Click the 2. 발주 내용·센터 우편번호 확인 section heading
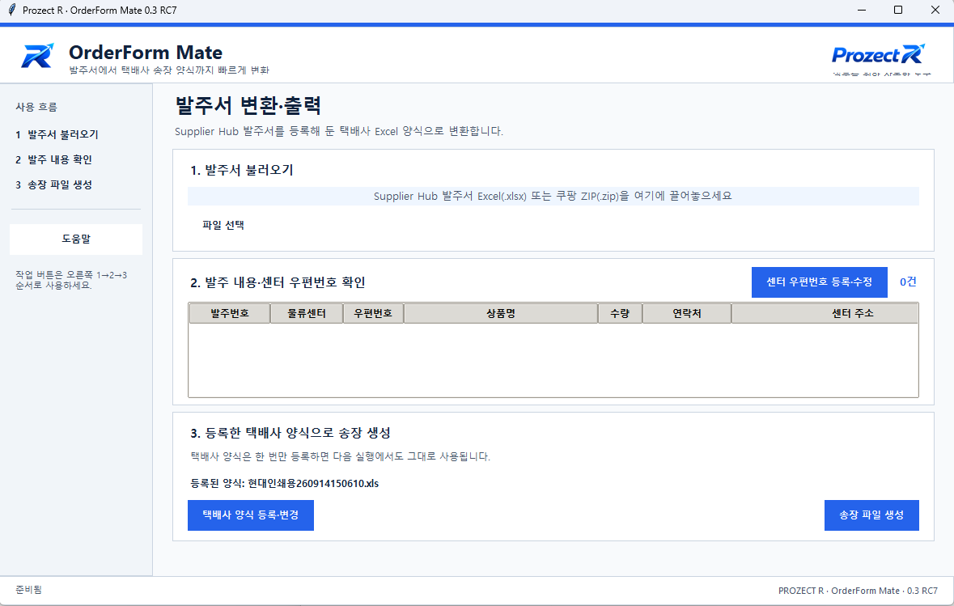This screenshot has height=606, width=954. (278, 282)
